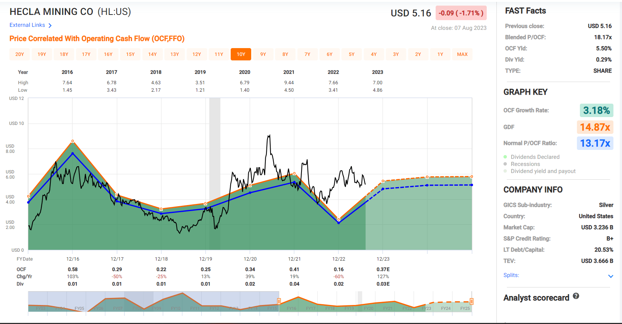
Task: Click the Blended P/OCF value 18.17x
Action: click(603, 37)
